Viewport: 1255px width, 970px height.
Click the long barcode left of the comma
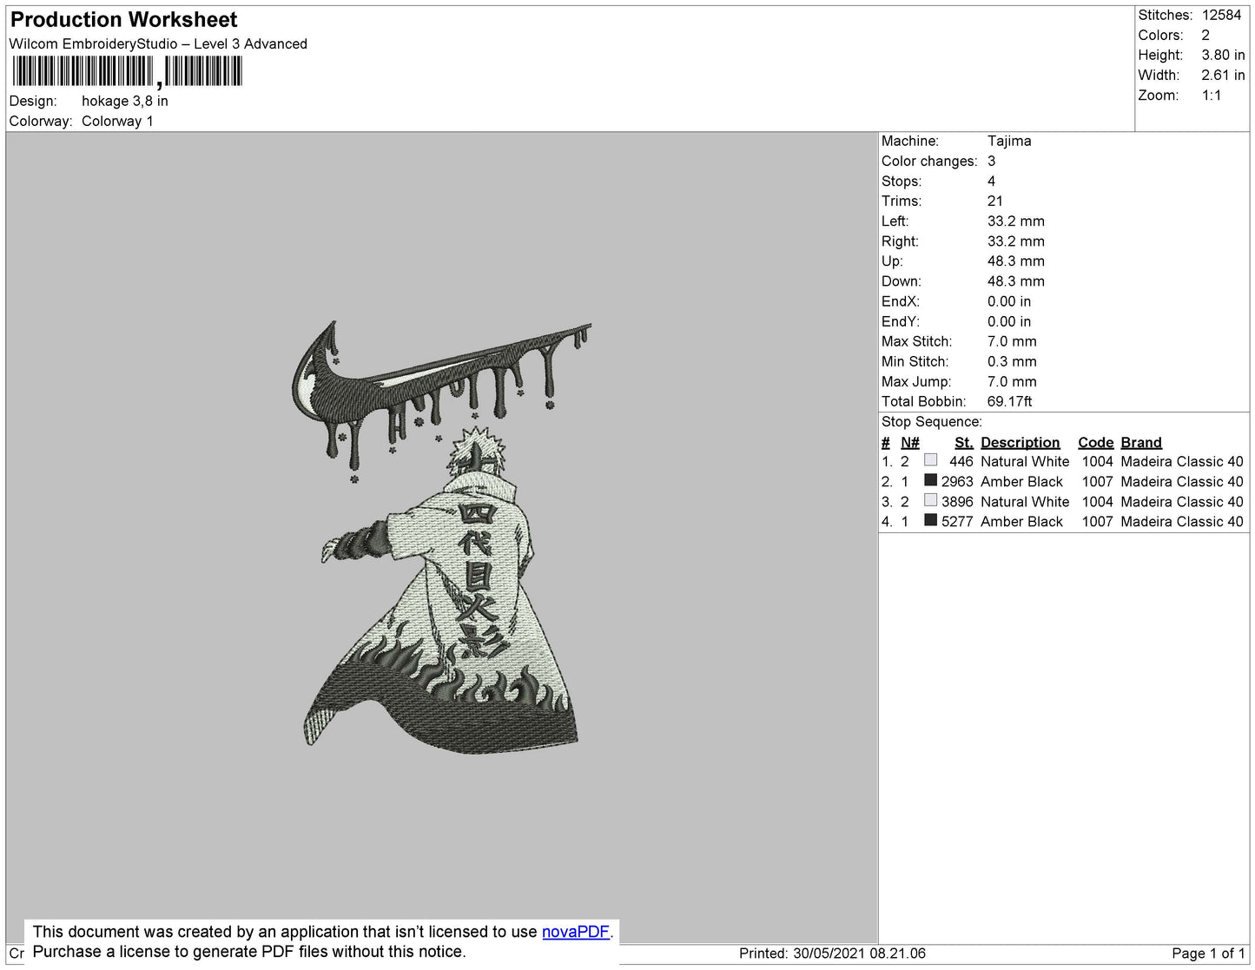[83, 71]
